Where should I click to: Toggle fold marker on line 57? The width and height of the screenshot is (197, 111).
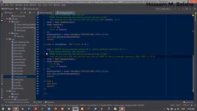44,69
